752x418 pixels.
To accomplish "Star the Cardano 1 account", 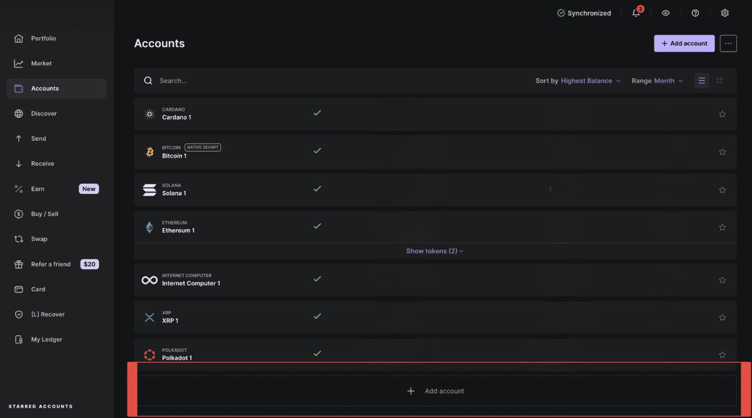I will pyautogui.click(x=722, y=113).
